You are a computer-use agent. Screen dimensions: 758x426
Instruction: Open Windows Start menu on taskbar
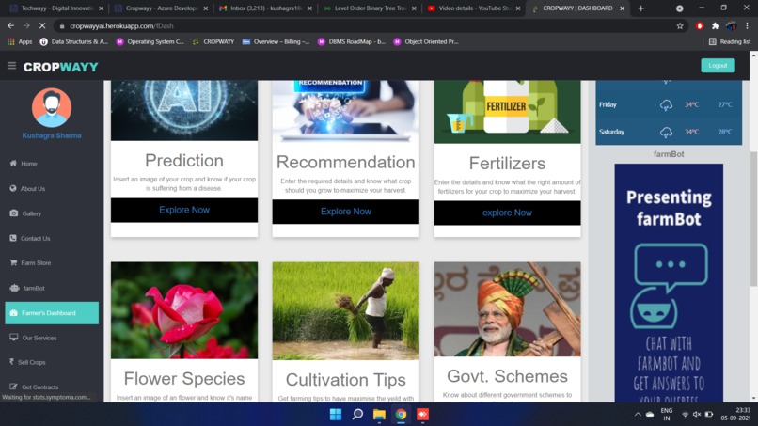click(x=336, y=415)
